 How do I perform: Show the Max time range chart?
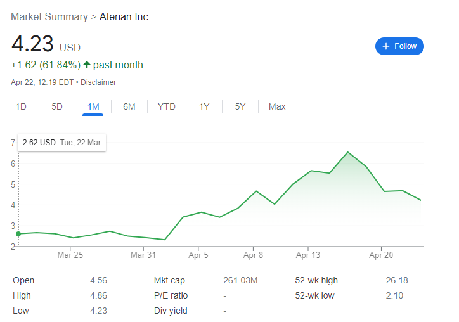[x=277, y=106]
